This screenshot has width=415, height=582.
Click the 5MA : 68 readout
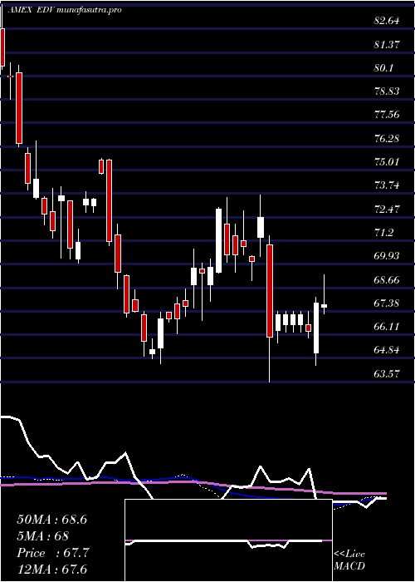coord(42,536)
